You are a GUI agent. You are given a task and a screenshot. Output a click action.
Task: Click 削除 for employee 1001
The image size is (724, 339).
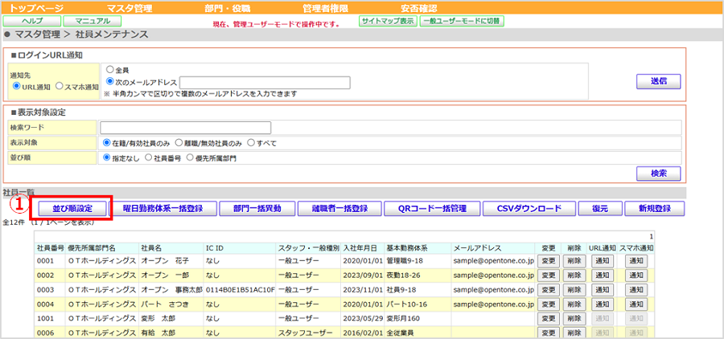[x=574, y=319]
